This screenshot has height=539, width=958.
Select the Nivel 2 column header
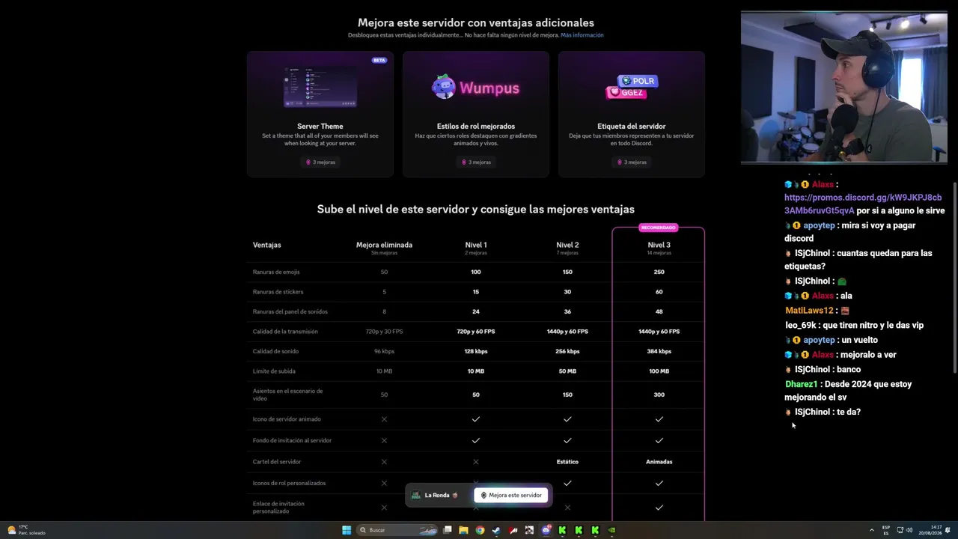coord(567,247)
